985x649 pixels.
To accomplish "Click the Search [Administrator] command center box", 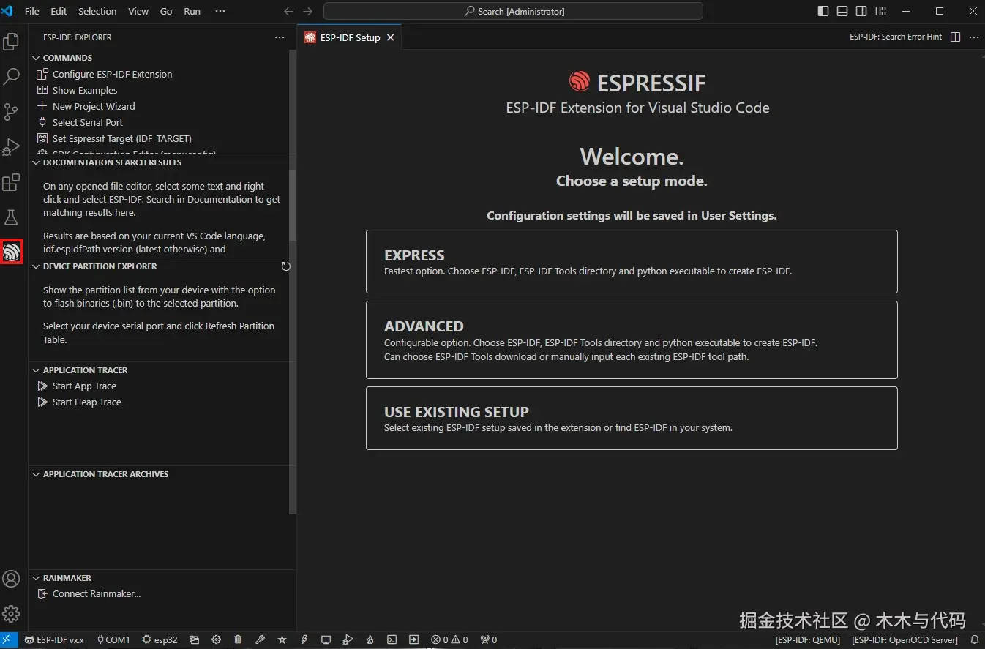I will 513,11.
